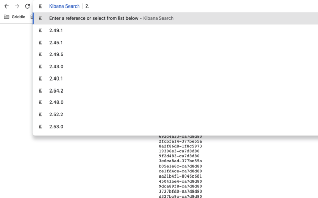The width and height of the screenshot is (318, 198).
Task: Click the text 3e6ca8ad-377be55a
Action: [180, 161]
